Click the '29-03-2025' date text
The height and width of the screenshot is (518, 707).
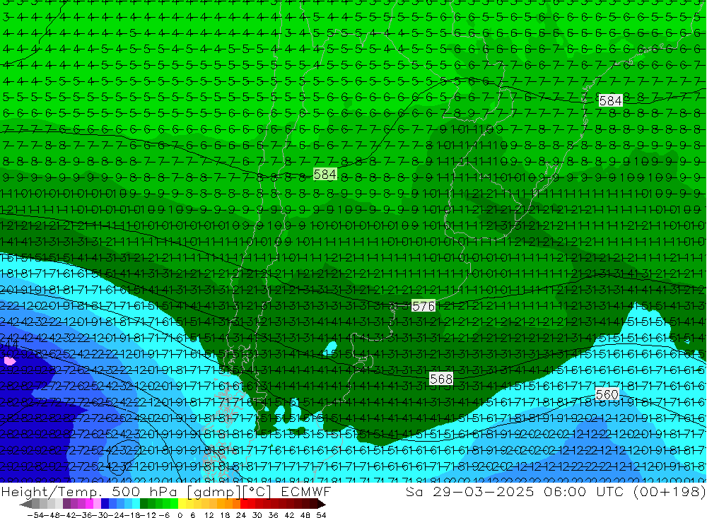coord(483,491)
